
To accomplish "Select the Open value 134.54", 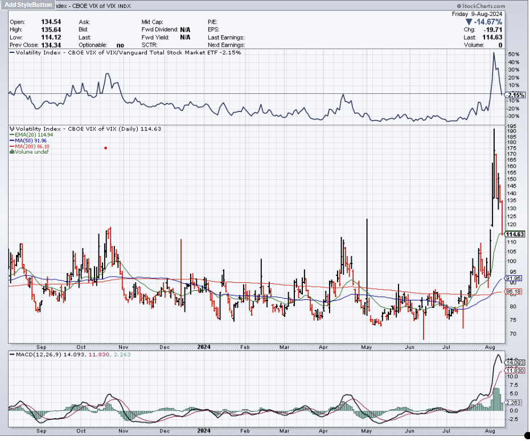I will (x=51, y=22).
